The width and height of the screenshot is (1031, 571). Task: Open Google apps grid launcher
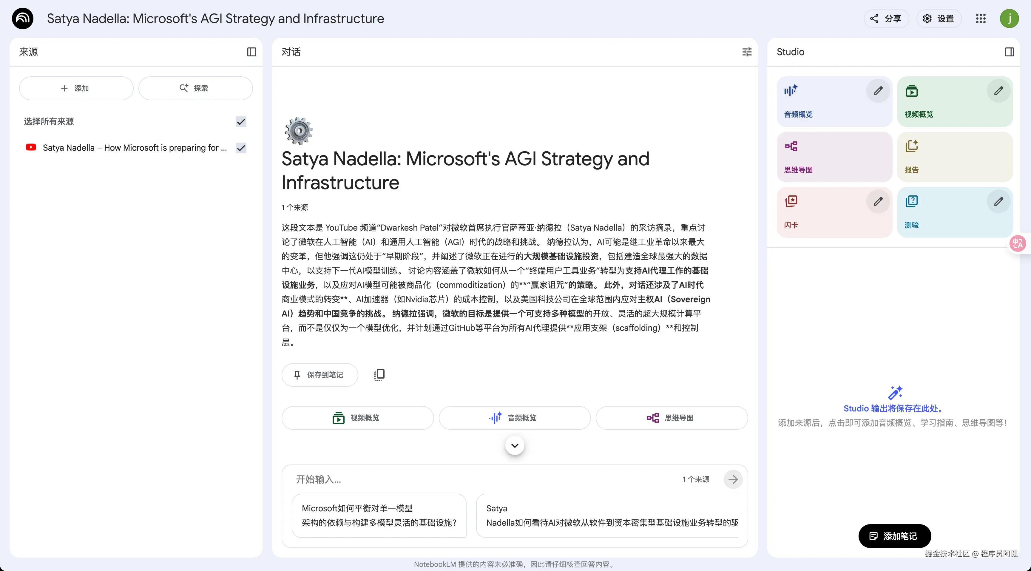click(981, 18)
